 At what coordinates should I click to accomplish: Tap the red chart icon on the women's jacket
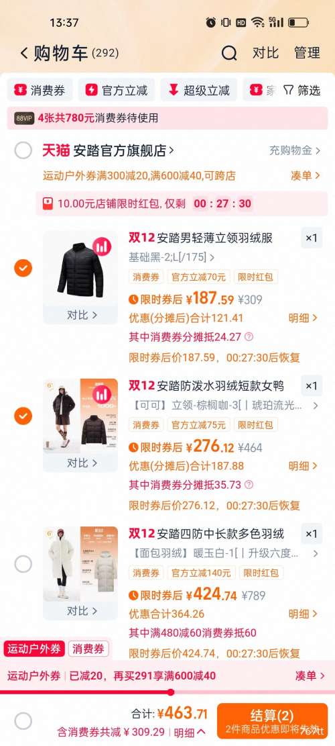tap(102, 394)
